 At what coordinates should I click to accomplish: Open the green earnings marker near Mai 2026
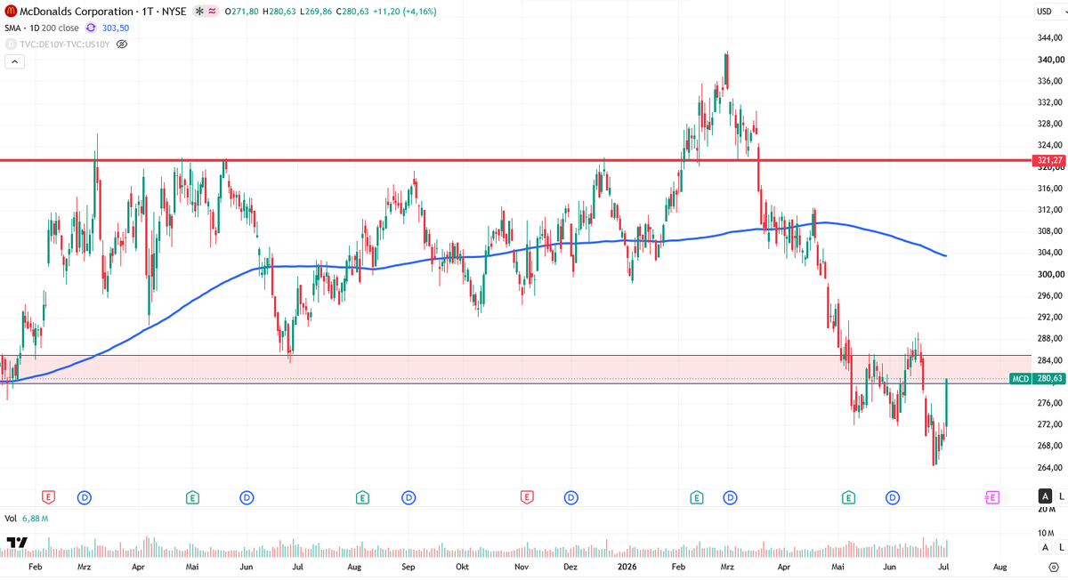[848, 497]
